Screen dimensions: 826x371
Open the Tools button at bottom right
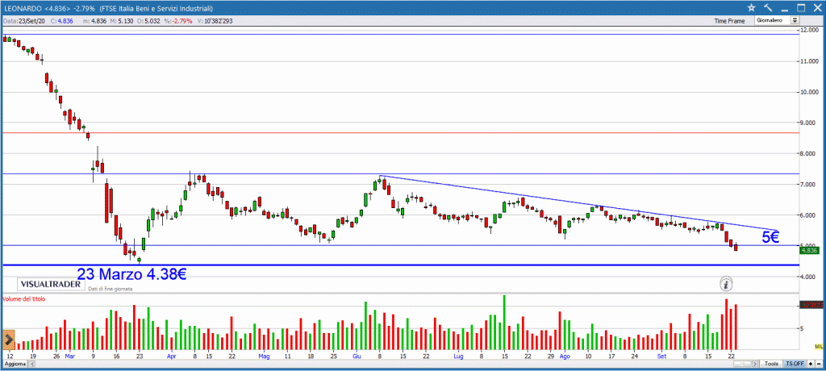770,364
